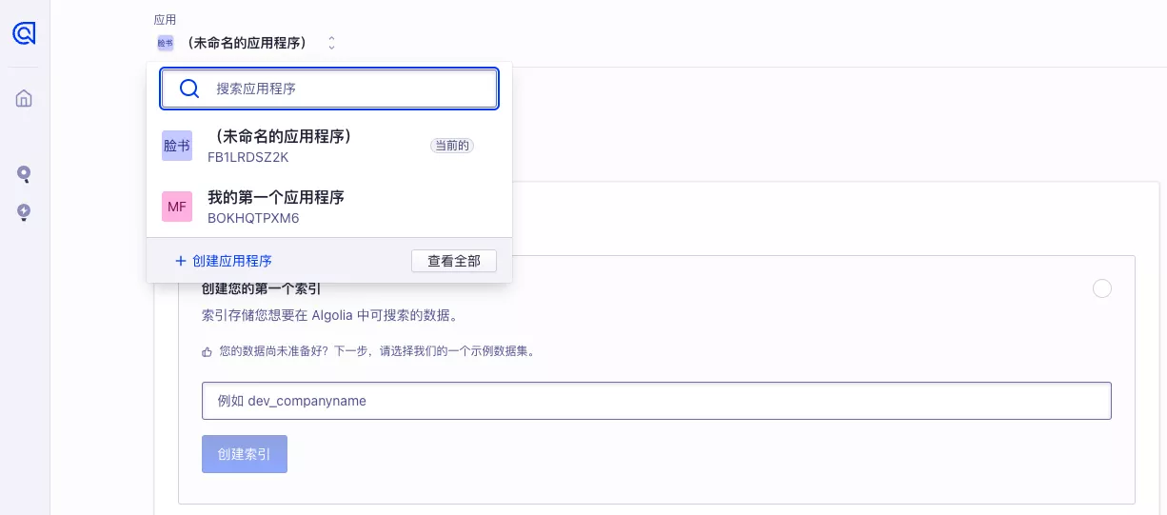Click the MF application avatar icon
The height and width of the screenshot is (515, 1167).
pyautogui.click(x=177, y=207)
